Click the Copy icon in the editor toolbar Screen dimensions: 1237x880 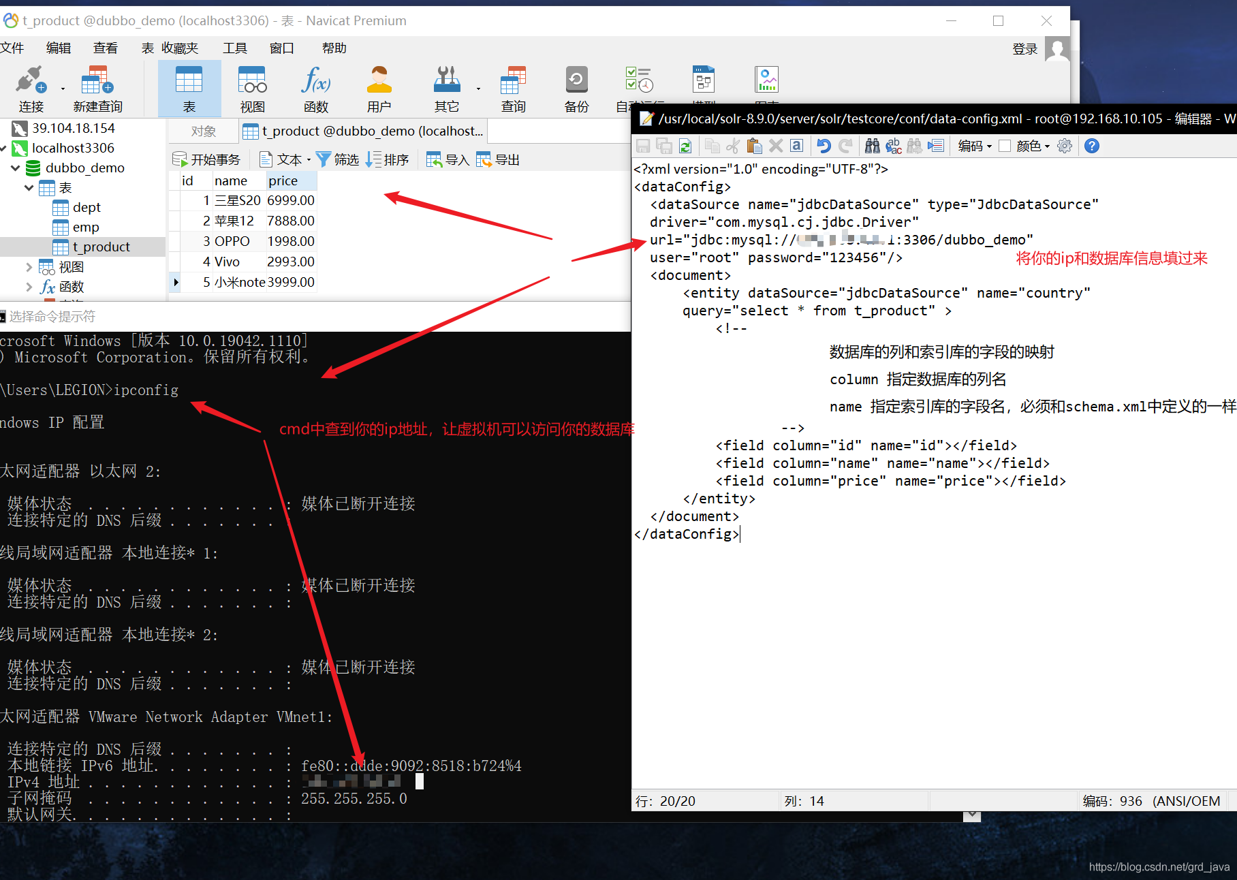713,146
